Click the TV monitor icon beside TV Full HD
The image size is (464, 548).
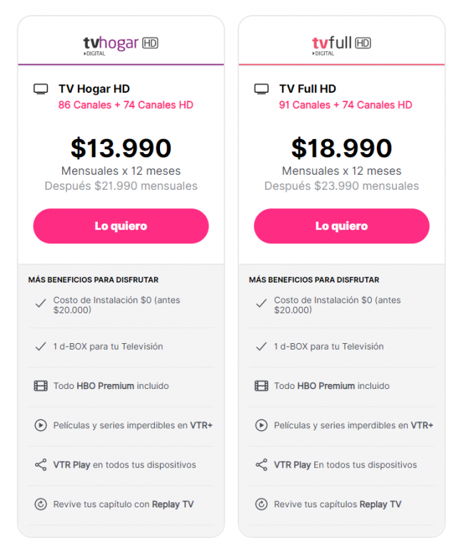pos(261,88)
